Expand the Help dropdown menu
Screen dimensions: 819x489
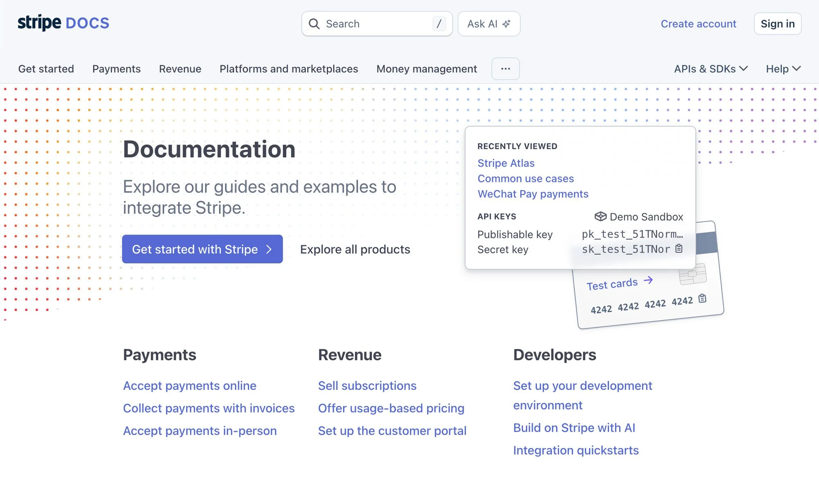(x=783, y=69)
